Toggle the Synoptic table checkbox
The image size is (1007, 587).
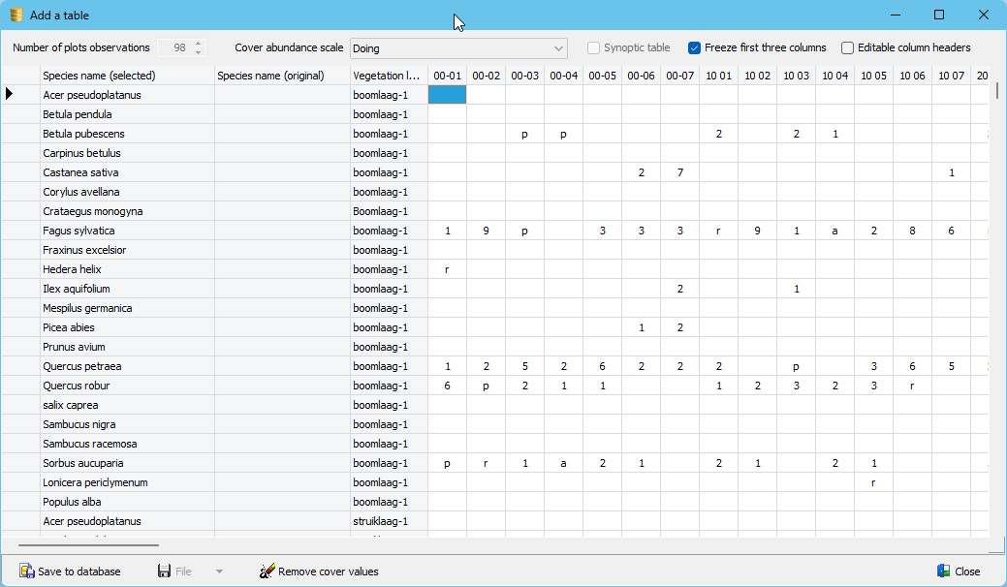(x=594, y=47)
